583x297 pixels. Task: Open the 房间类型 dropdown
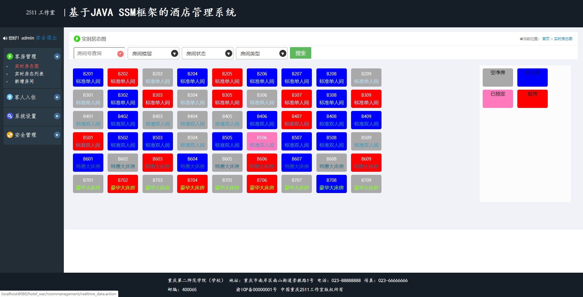pos(262,54)
